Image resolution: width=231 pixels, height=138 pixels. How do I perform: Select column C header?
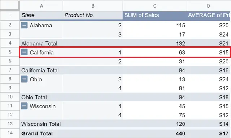[155, 6]
